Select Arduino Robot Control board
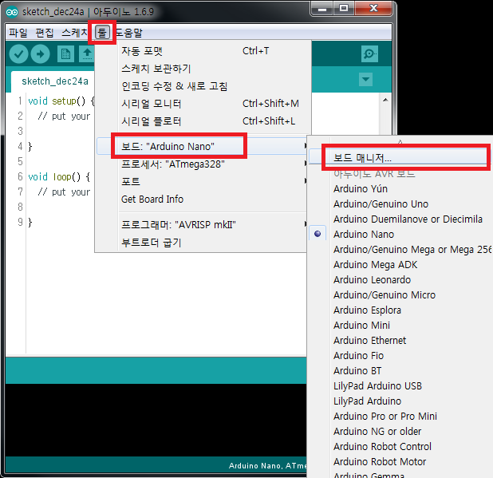This screenshot has width=493, height=478. tap(382, 447)
